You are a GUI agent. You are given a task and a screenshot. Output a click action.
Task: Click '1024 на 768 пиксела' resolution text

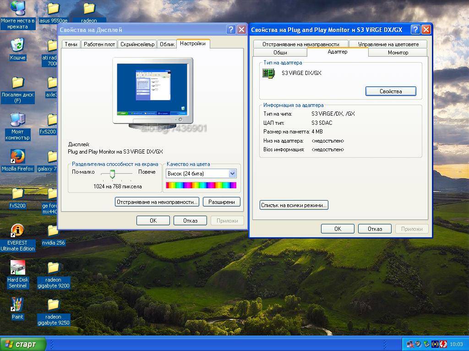118,186
